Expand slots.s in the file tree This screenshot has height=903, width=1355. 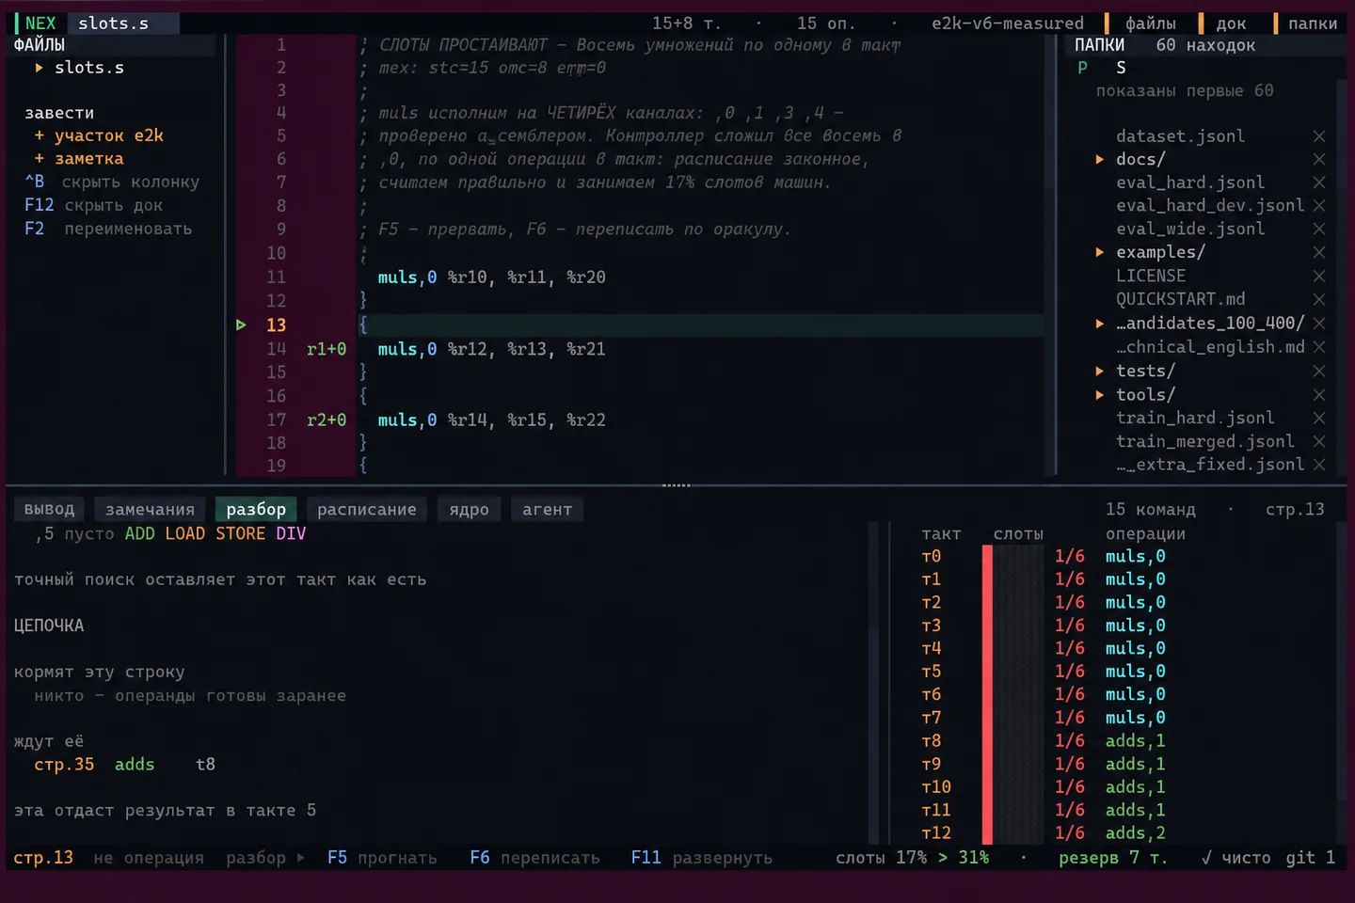pyautogui.click(x=39, y=68)
